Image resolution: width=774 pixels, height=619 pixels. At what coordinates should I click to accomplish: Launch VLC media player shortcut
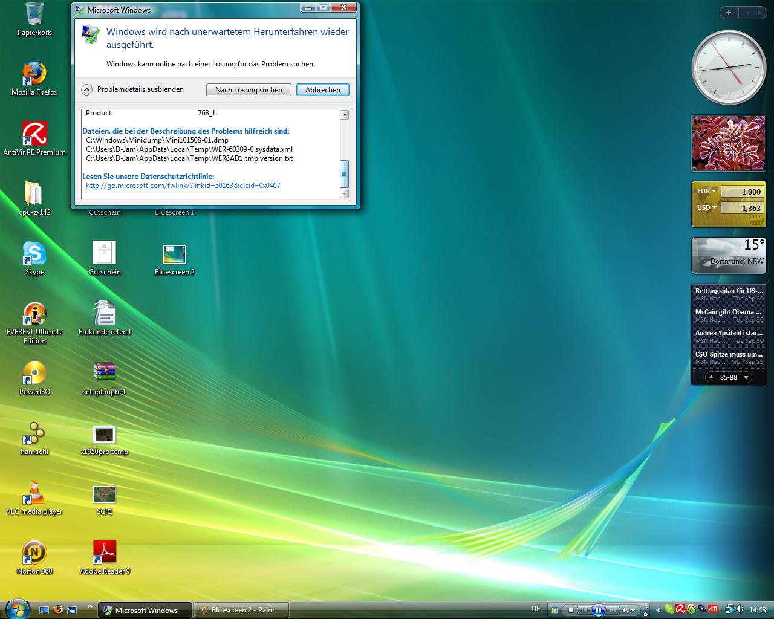point(34,497)
